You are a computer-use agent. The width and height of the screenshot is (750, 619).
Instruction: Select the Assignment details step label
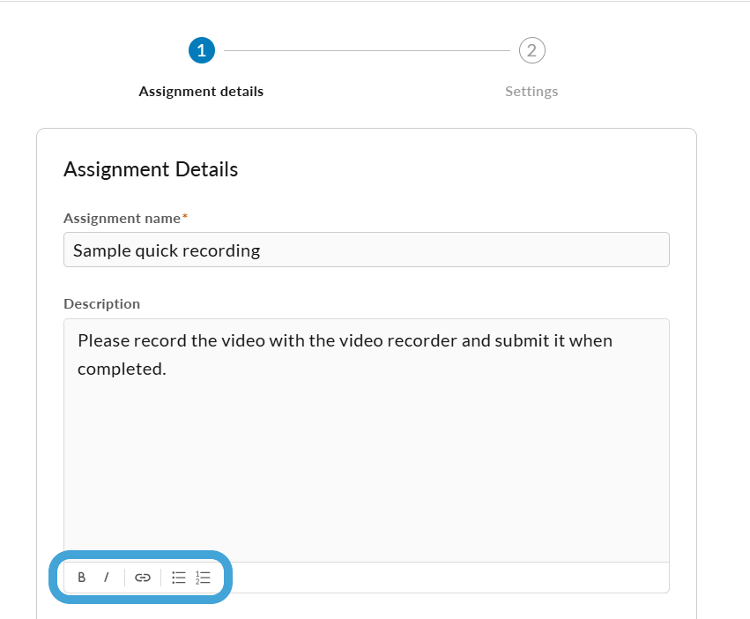tap(201, 92)
